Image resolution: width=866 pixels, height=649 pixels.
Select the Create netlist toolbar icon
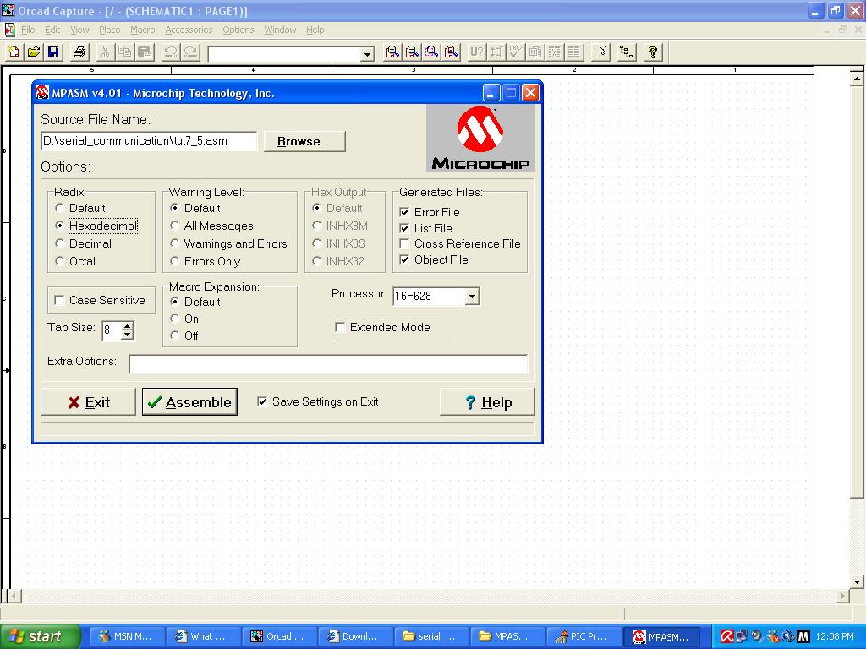(535, 52)
